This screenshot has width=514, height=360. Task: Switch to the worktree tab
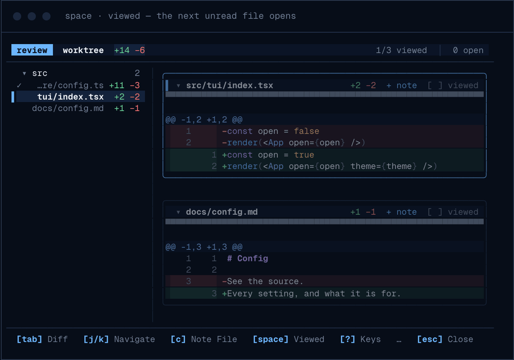83,50
